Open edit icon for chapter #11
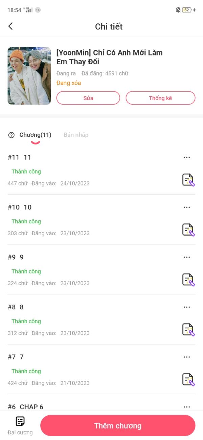This screenshot has width=203, height=440. 188,180
